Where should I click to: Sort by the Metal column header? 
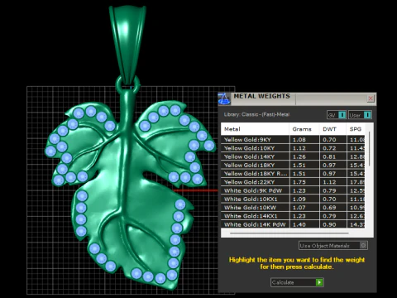tap(255, 129)
